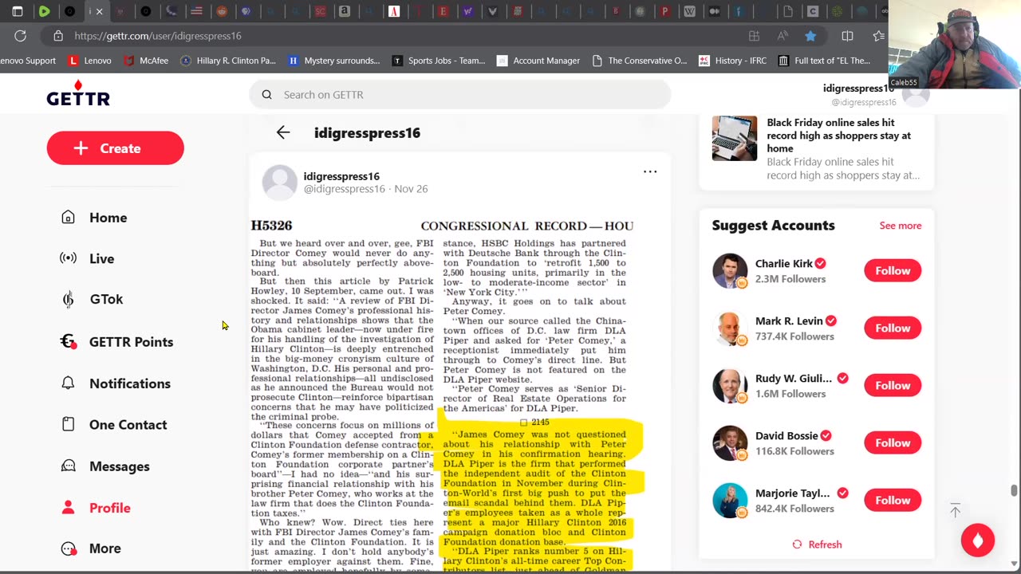Click the favorites star in address bar
Screen dimensions: 1021x574
pos(810,36)
